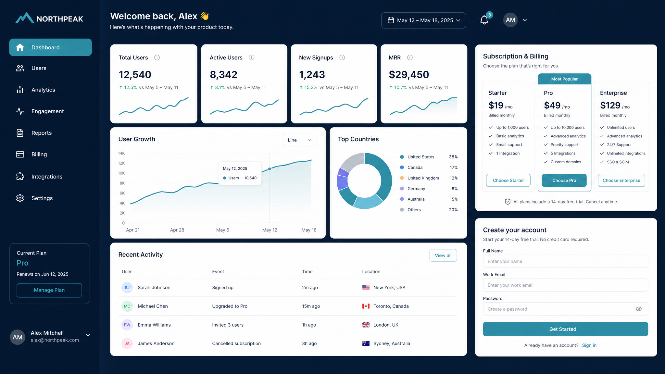Click info icon next to Total Users
This screenshot has height=374, width=665.
[x=157, y=57]
